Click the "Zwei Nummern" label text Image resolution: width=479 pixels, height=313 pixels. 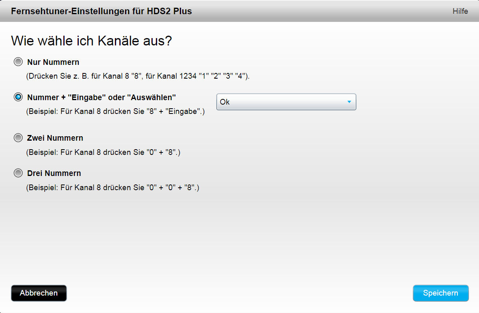[x=55, y=138]
